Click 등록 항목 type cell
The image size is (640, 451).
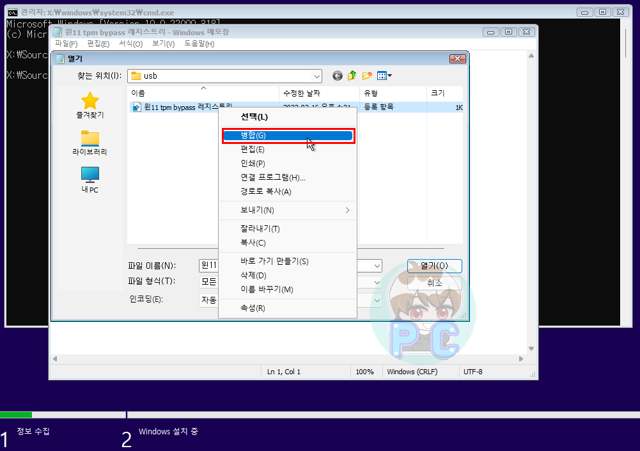(x=379, y=107)
